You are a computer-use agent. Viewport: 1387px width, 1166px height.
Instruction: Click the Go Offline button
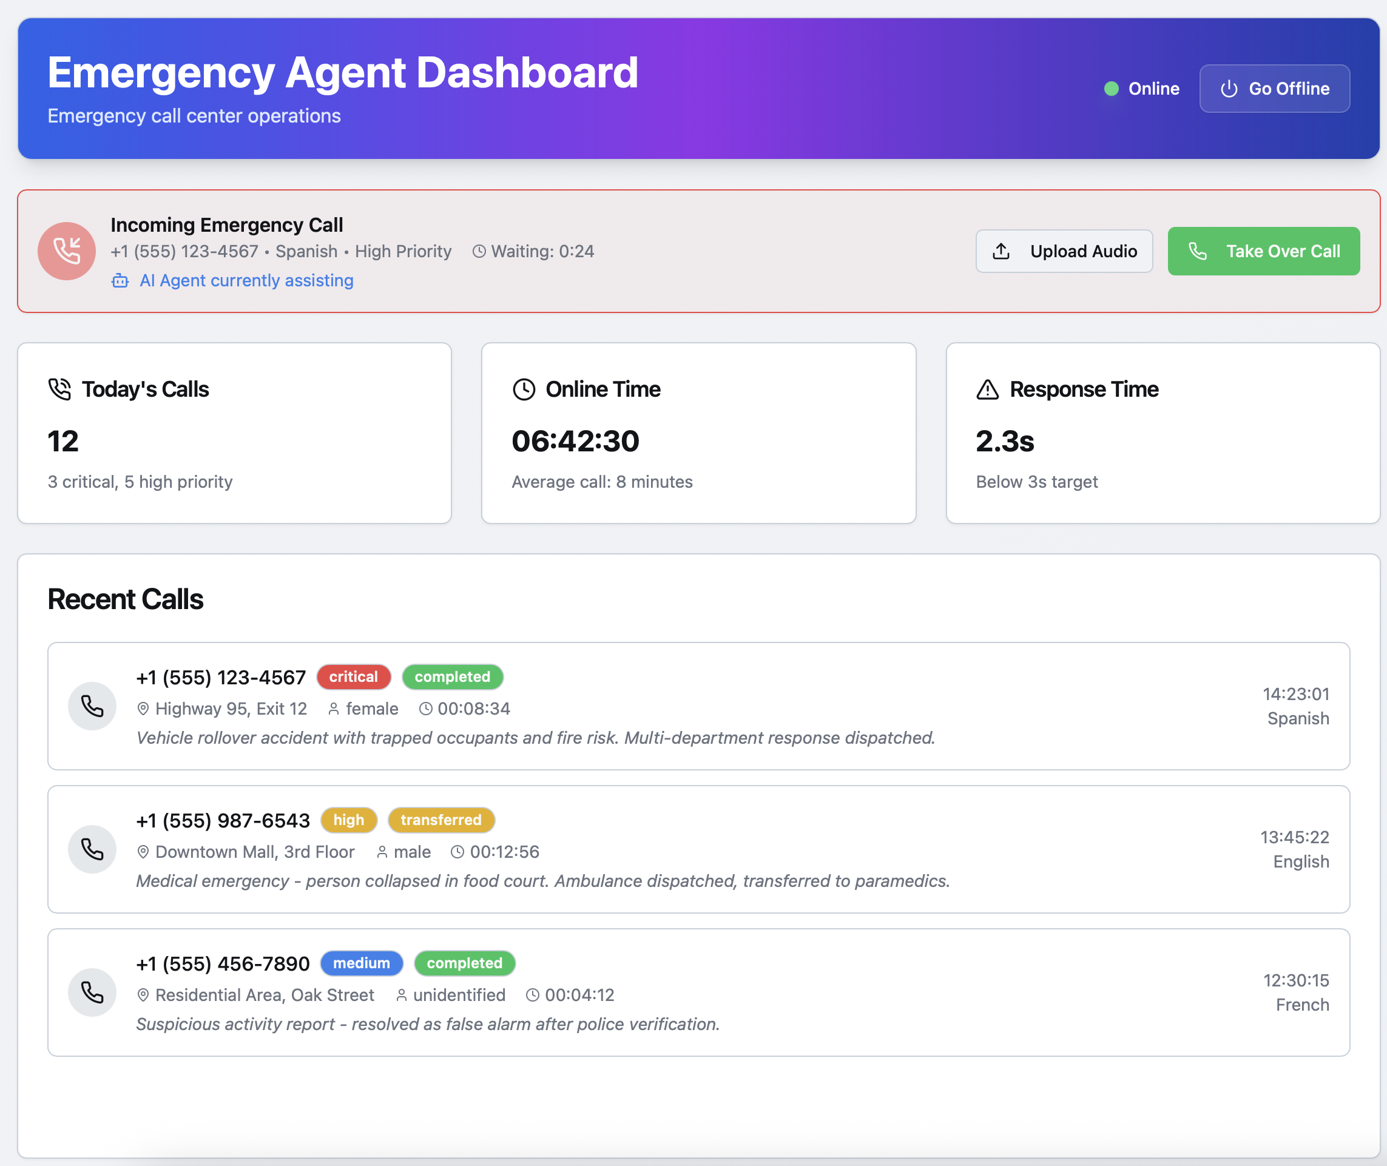[1274, 89]
